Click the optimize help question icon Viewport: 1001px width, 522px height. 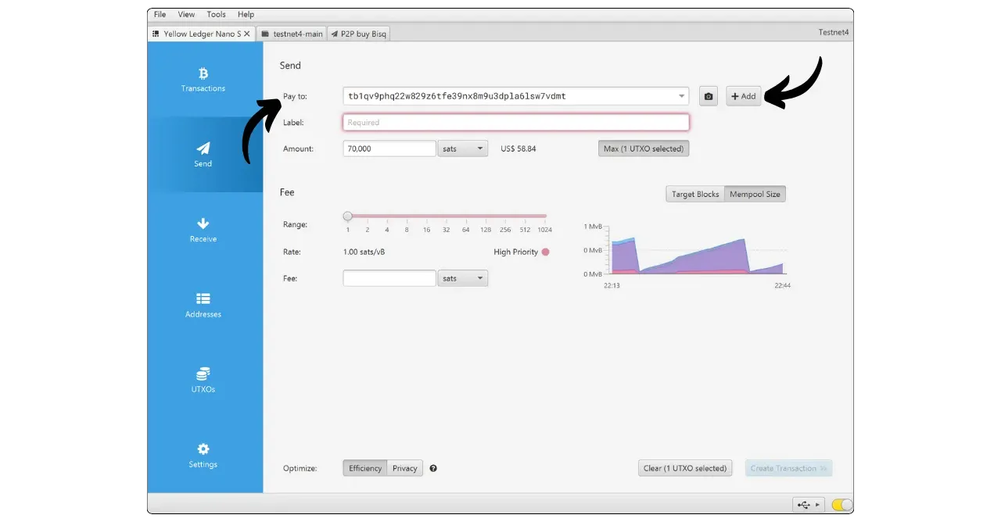(433, 469)
